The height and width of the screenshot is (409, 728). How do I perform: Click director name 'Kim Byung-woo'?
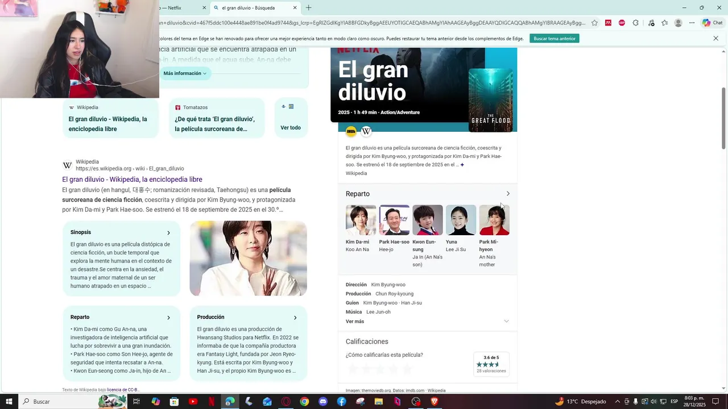pos(388,285)
